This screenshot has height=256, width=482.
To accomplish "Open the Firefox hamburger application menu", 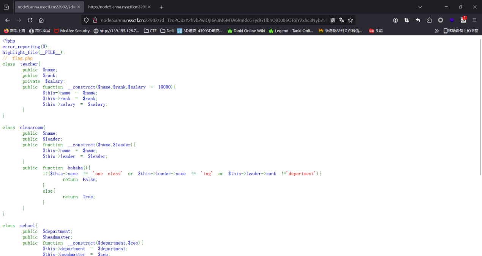I will tap(474, 20).
